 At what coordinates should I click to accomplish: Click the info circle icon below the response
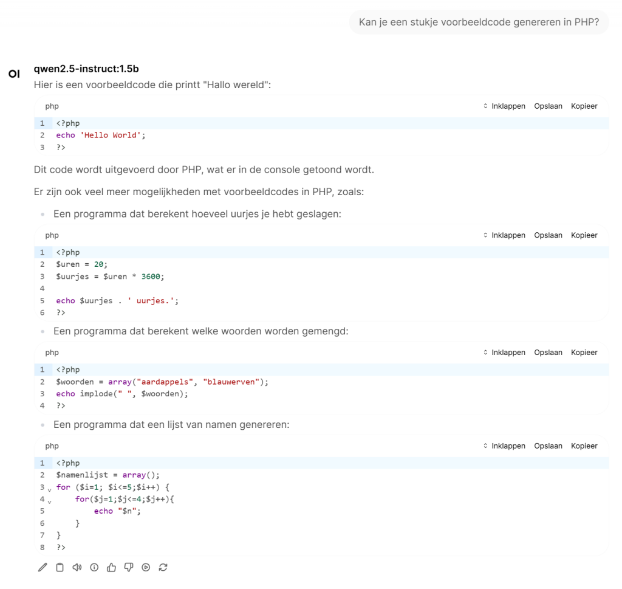point(94,568)
